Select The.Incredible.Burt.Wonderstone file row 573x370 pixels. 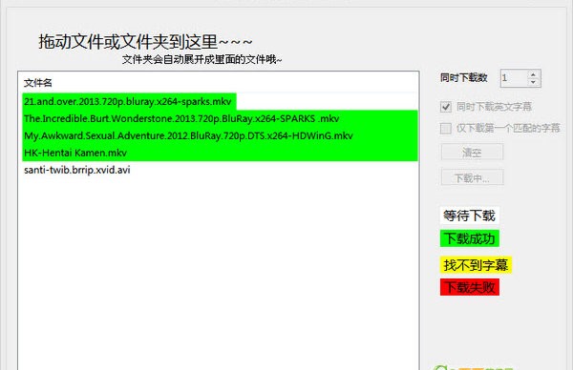(x=220, y=118)
